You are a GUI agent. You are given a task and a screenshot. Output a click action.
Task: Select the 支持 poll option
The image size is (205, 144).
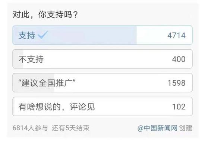coord(102,35)
